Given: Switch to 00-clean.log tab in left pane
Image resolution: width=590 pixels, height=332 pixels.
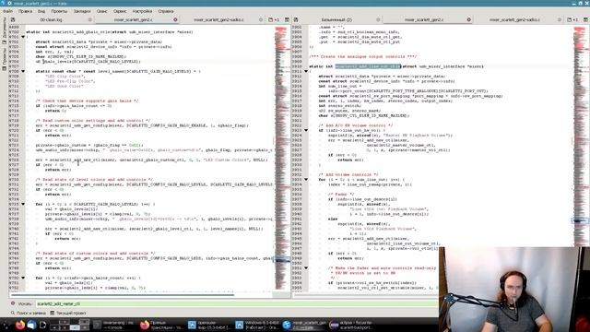Looking at the screenshot, I should click(52, 19).
